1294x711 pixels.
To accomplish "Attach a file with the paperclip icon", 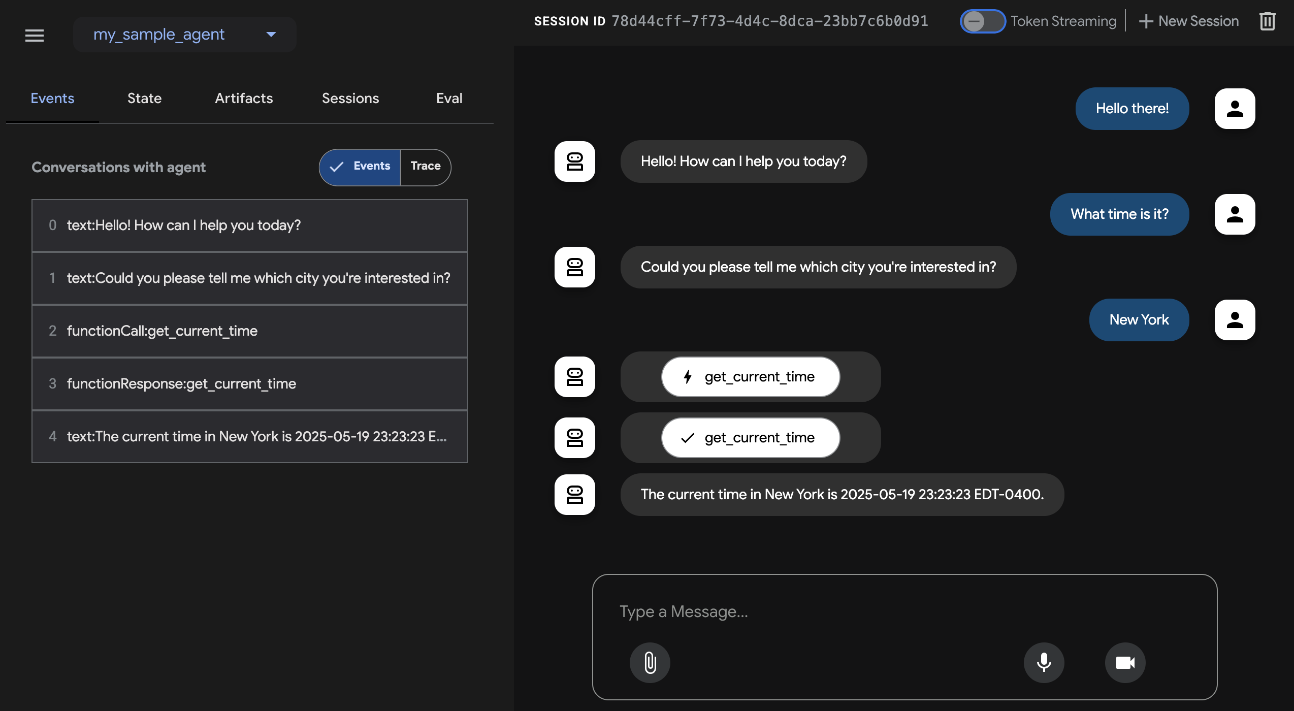I will point(650,663).
